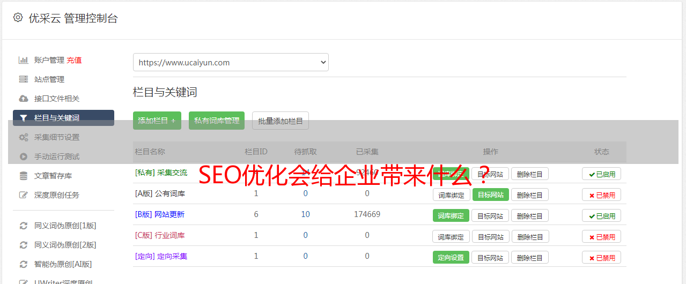Click the refresh icon for 同义词伪原创[2版]
686x284 pixels.
(x=23, y=245)
